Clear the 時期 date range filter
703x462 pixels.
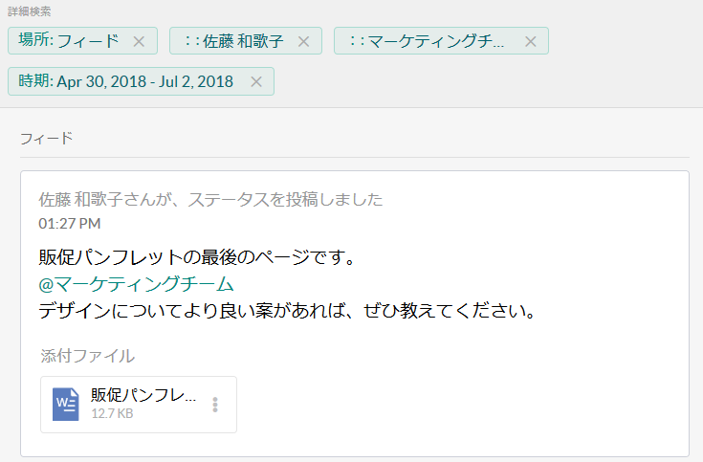coord(256,81)
